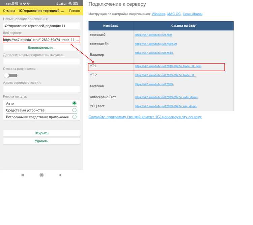The width and height of the screenshot is (253, 225).
Task: Tap the Android recent apps square
Action: click(23, 175)
